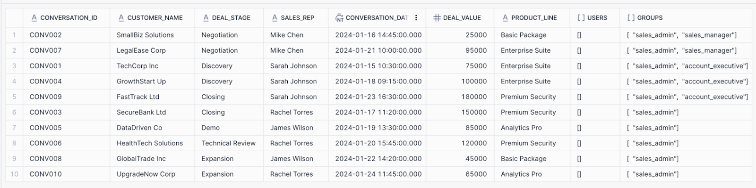This screenshot has height=188, width=756.
Task: Select row number 1
Action: 14,35
